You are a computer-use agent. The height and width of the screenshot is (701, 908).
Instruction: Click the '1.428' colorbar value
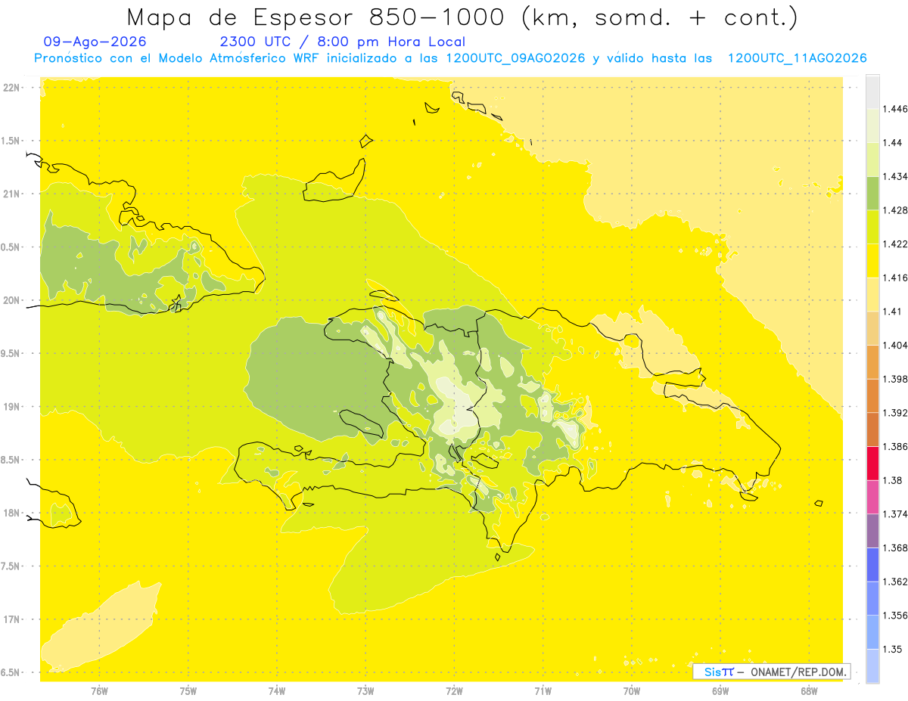point(894,210)
